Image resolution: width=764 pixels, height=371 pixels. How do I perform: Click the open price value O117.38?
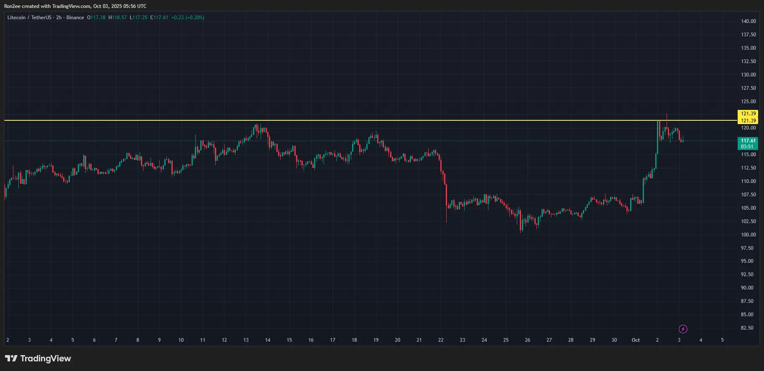tap(96, 18)
